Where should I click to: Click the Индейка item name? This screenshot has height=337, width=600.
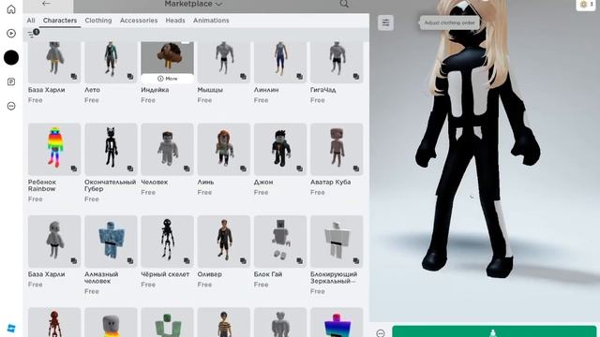tap(155, 90)
